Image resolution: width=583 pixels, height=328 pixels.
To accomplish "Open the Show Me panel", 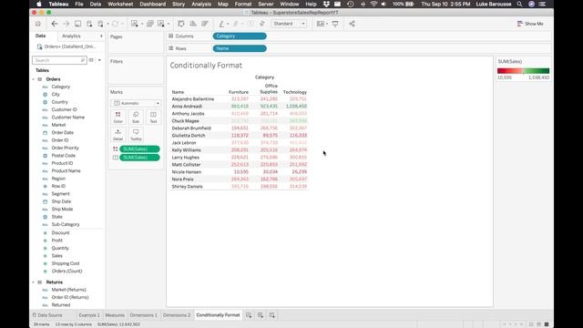I will click(x=530, y=24).
